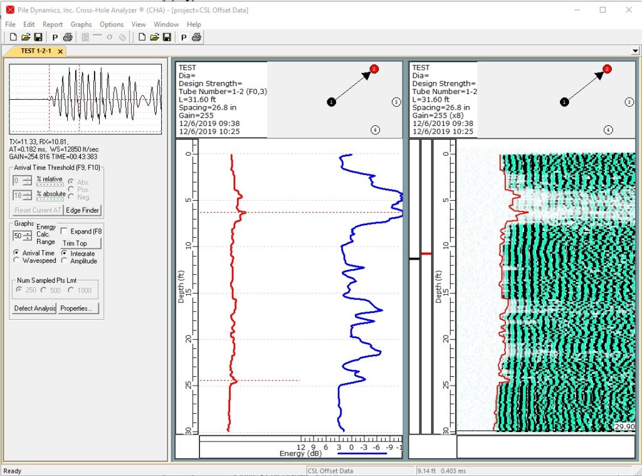The height and width of the screenshot is (476, 642).
Task: Select the Amplitude radio button
Action: (x=65, y=260)
